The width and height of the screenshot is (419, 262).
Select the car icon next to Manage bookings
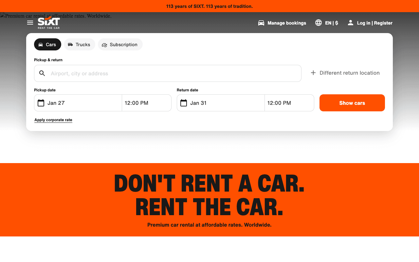261,23
